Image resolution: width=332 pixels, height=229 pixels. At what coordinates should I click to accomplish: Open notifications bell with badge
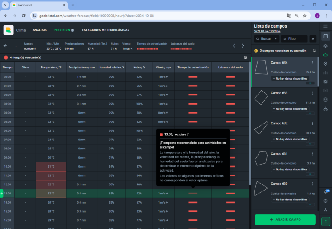pyautogui.click(x=326, y=192)
